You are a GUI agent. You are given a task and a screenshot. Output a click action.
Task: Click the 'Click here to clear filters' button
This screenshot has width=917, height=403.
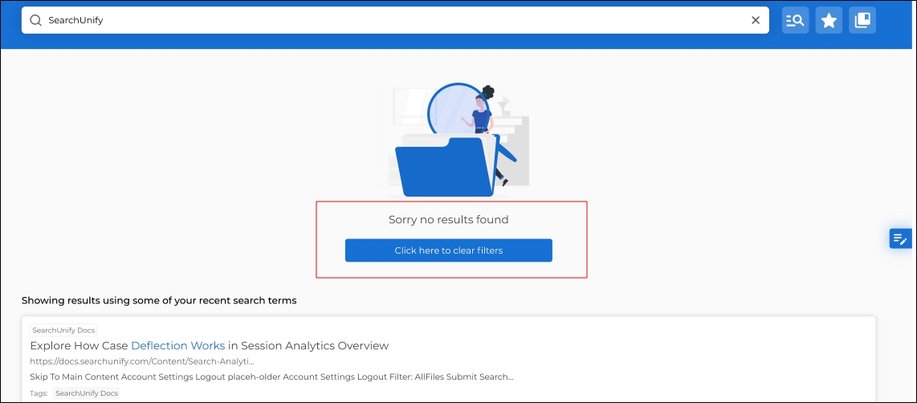(448, 250)
